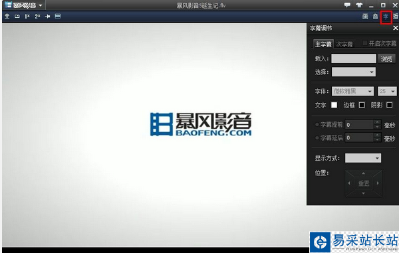Select the 字幕延后 radio button

[x=317, y=137]
